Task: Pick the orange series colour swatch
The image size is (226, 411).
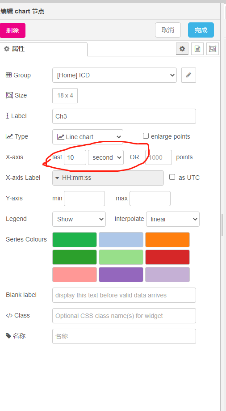Action: click(167, 240)
